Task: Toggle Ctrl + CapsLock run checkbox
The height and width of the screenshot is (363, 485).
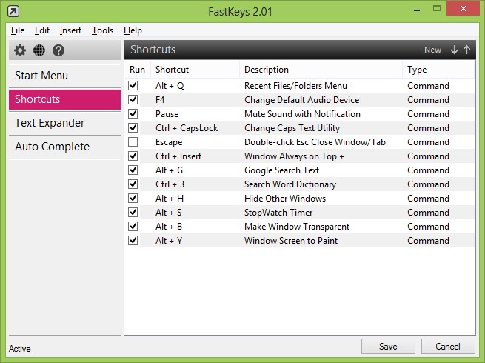Action: click(x=133, y=128)
